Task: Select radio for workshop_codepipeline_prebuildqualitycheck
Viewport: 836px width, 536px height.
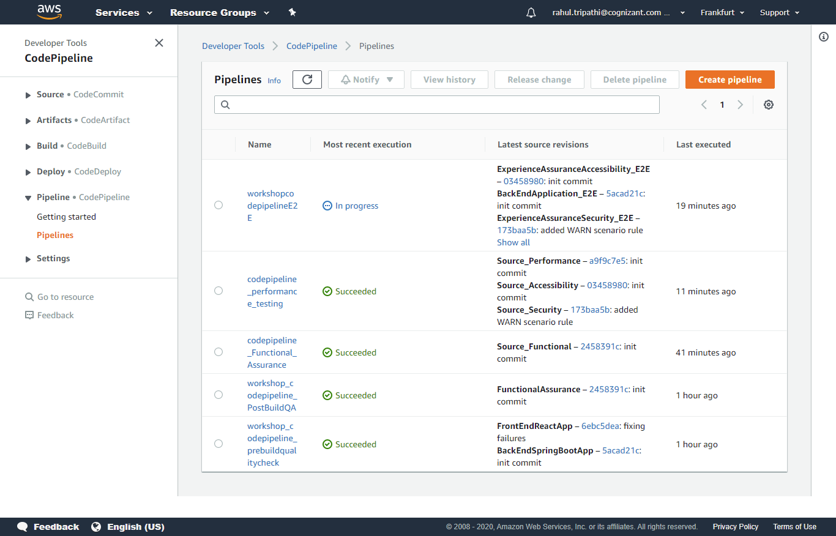Action: coord(218,444)
